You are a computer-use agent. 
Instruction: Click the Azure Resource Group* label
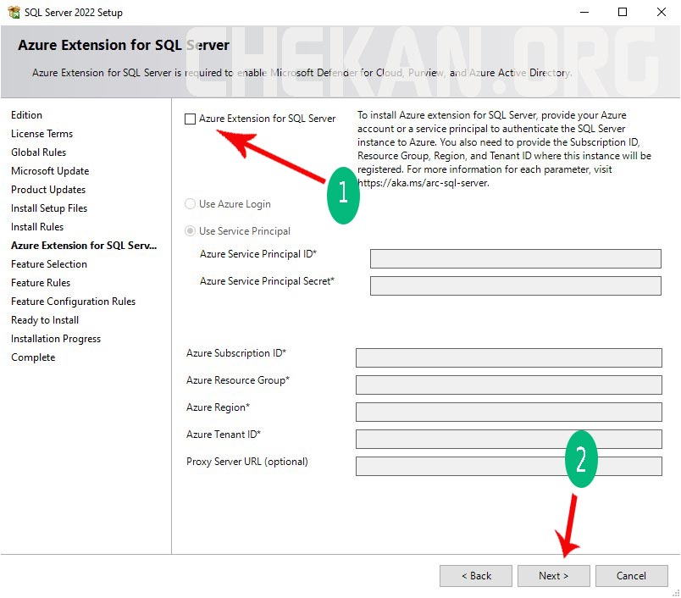pyautogui.click(x=238, y=380)
